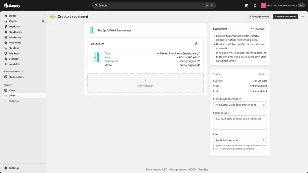The image size is (308, 173).
Task: Click the Settings gear icon at bottom
Action: [6, 168]
